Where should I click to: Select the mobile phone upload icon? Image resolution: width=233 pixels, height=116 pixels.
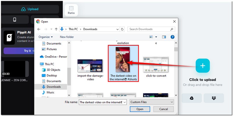point(15,20)
